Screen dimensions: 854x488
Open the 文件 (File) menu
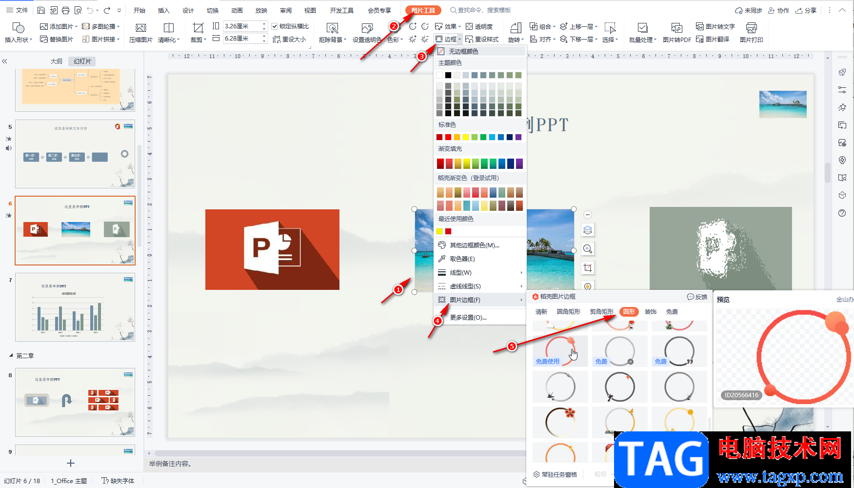[17, 10]
